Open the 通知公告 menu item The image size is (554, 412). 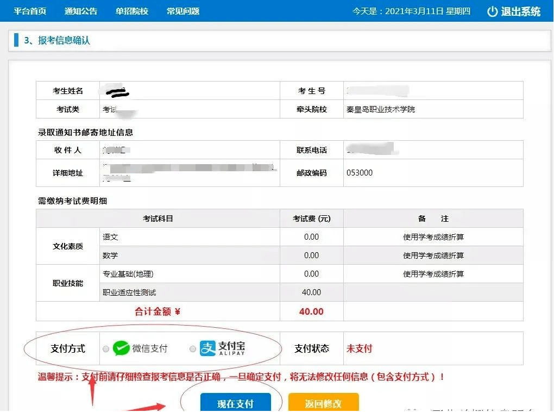80,11
